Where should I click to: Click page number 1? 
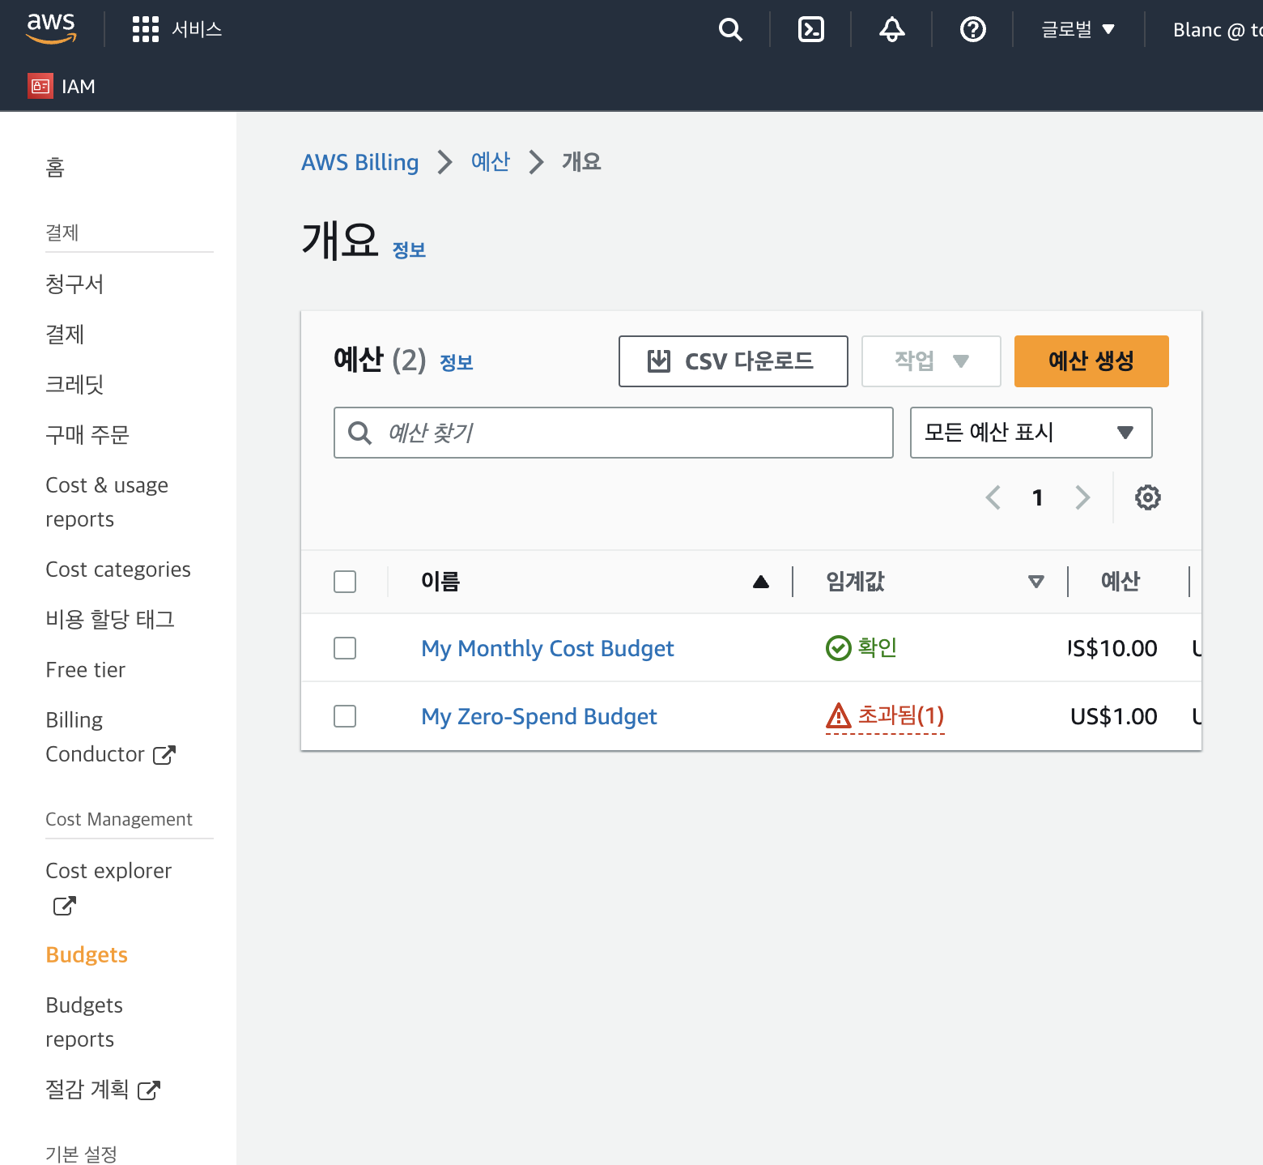(1038, 497)
